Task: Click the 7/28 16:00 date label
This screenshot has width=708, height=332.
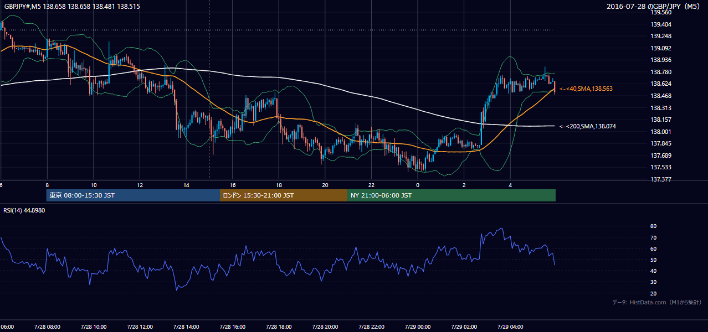Action: 232,326
